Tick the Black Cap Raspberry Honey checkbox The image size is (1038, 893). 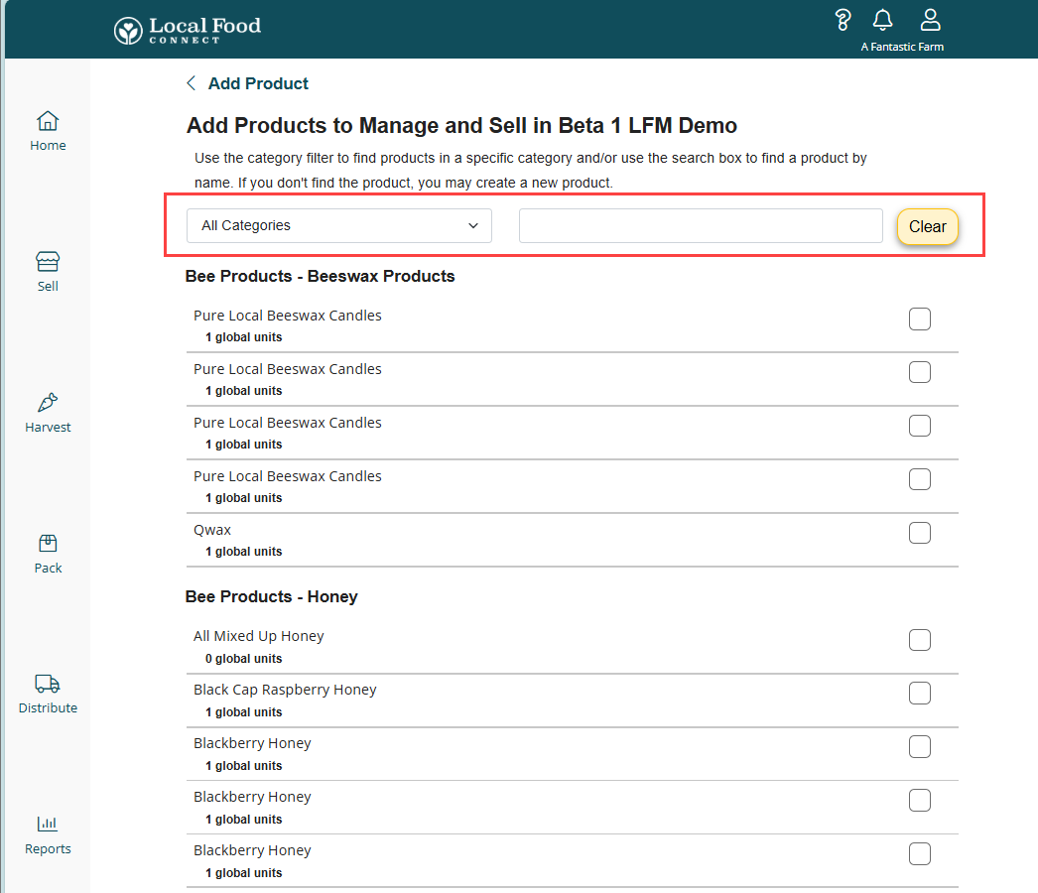[920, 694]
